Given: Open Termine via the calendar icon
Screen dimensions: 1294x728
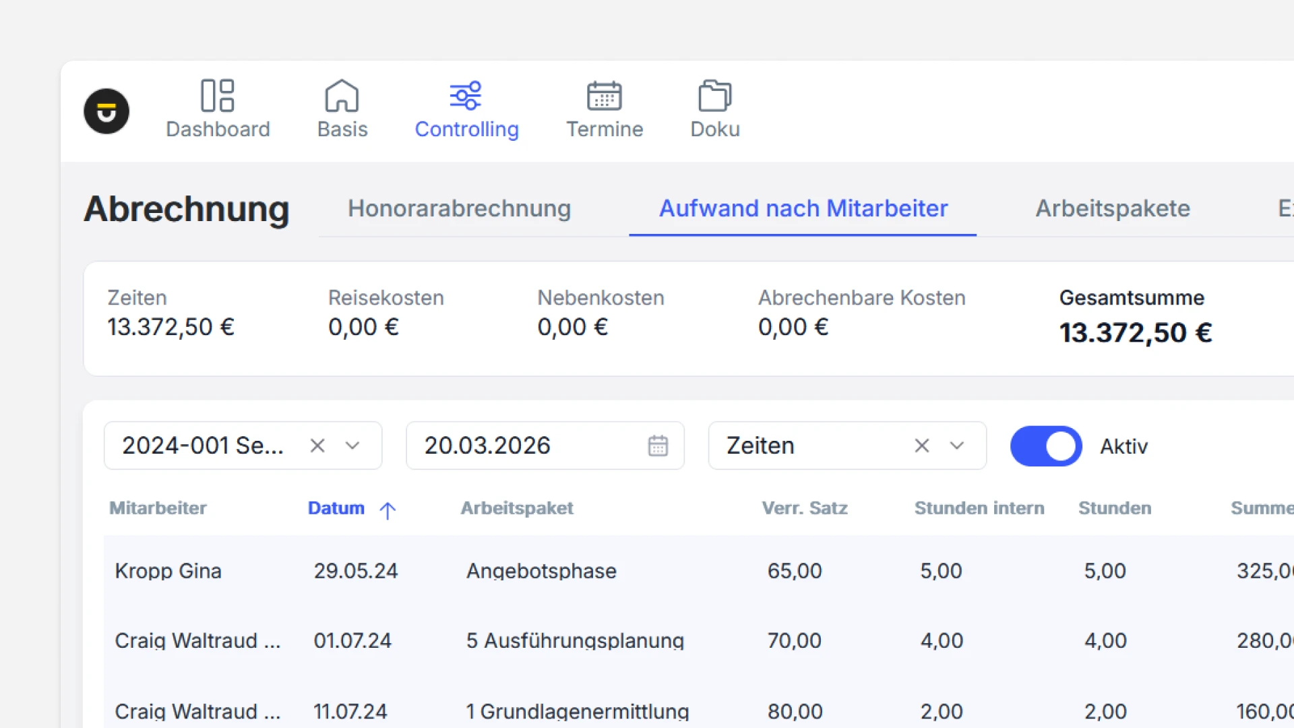Looking at the screenshot, I should tap(604, 96).
